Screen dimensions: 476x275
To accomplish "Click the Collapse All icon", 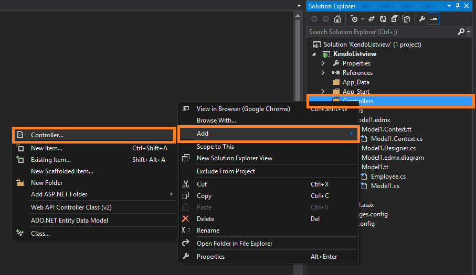I will click(395, 19).
